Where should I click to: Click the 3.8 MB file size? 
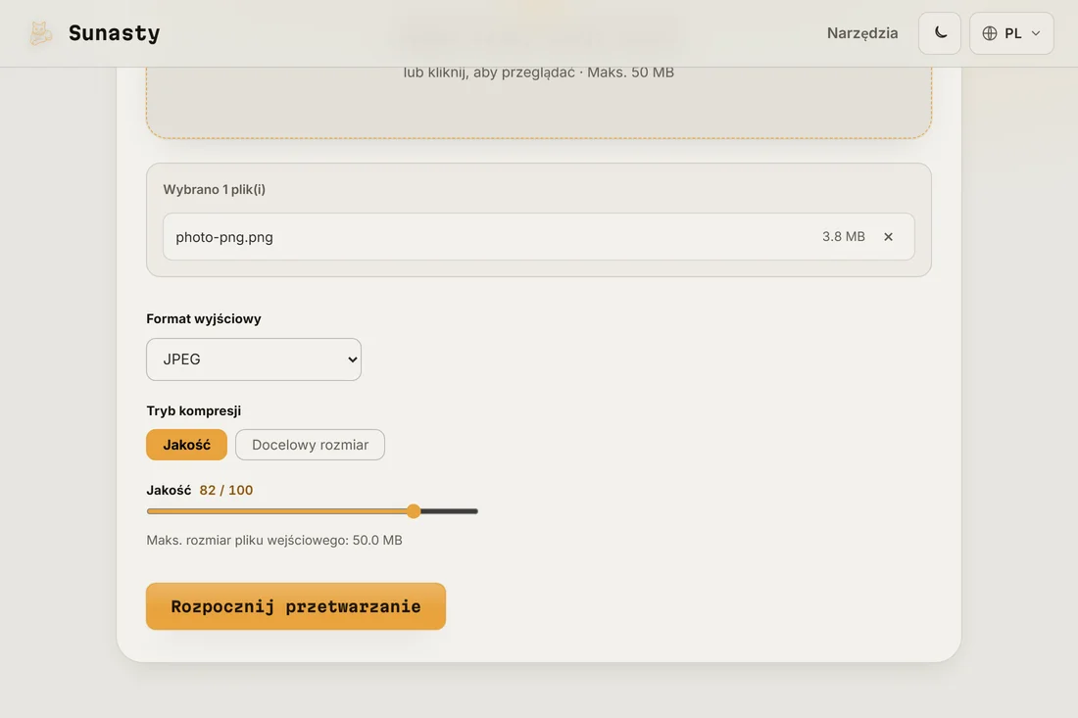[x=844, y=236]
